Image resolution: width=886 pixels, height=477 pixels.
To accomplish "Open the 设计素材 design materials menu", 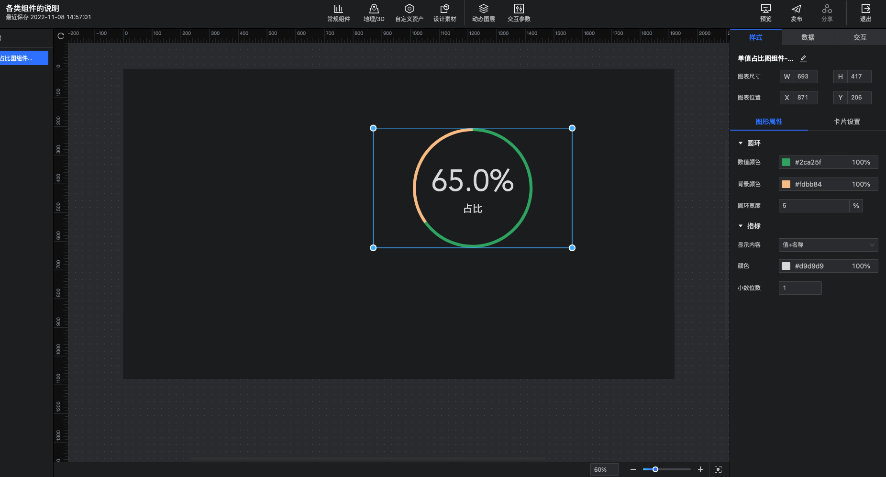I will coord(444,13).
